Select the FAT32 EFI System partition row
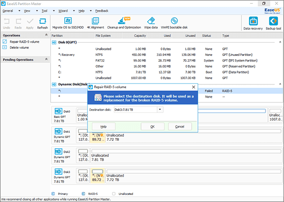This screenshot has width=284, height=202. point(167,61)
